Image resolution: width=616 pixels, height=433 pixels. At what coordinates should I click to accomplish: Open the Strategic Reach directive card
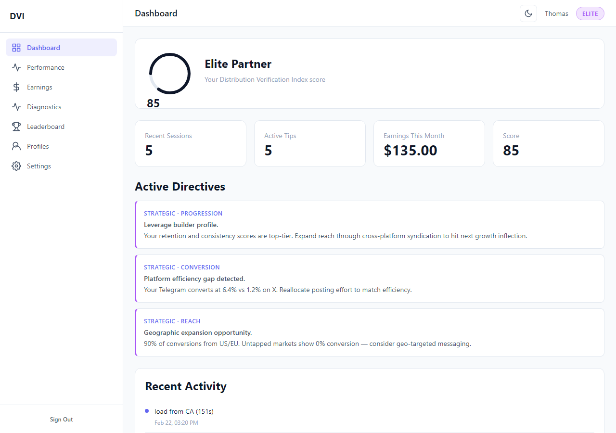370,332
